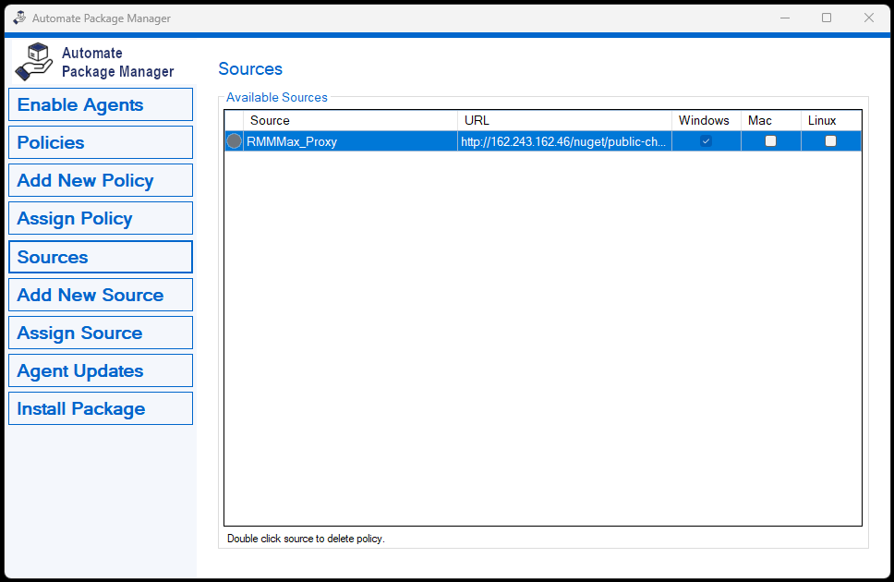Switch to the Sources view

100,256
